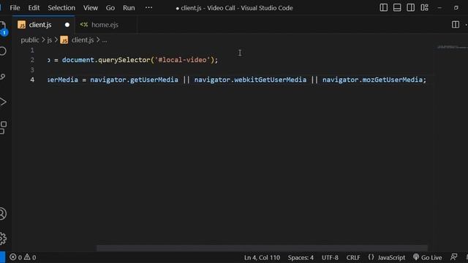Viewport: 468px width, 263px height.
Task: Open the Source Control view
Action: pyautogui.click(x=3, y=77)
